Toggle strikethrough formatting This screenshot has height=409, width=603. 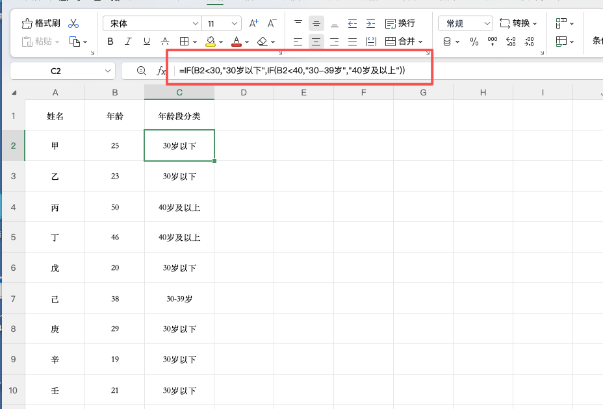165,41
